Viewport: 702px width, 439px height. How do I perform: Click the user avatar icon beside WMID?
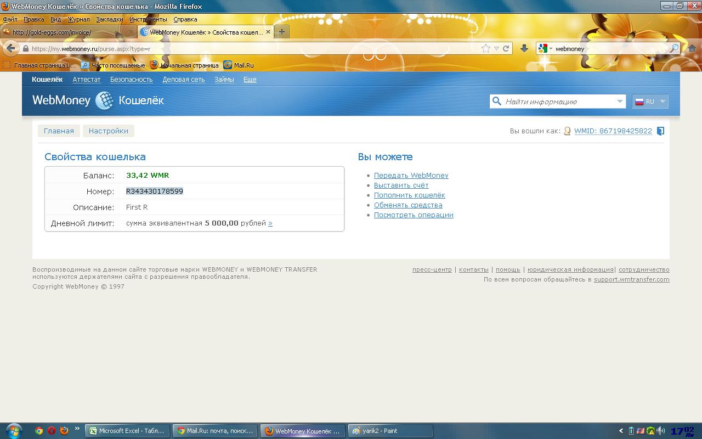pos(567,131)
